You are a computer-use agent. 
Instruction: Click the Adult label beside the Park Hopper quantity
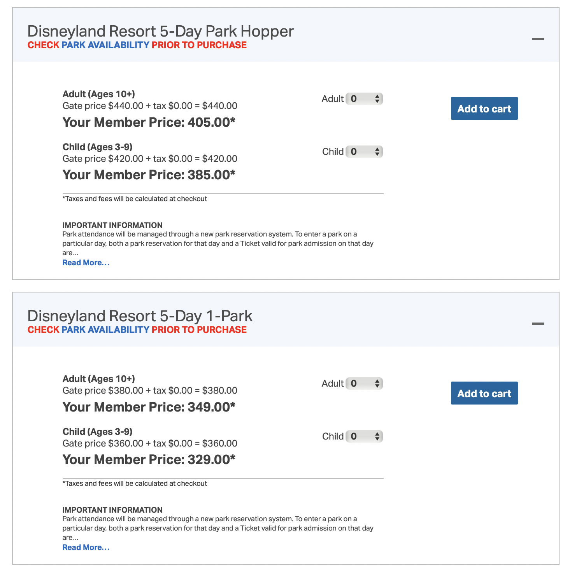pyautogui.click(x=332, y=99)
